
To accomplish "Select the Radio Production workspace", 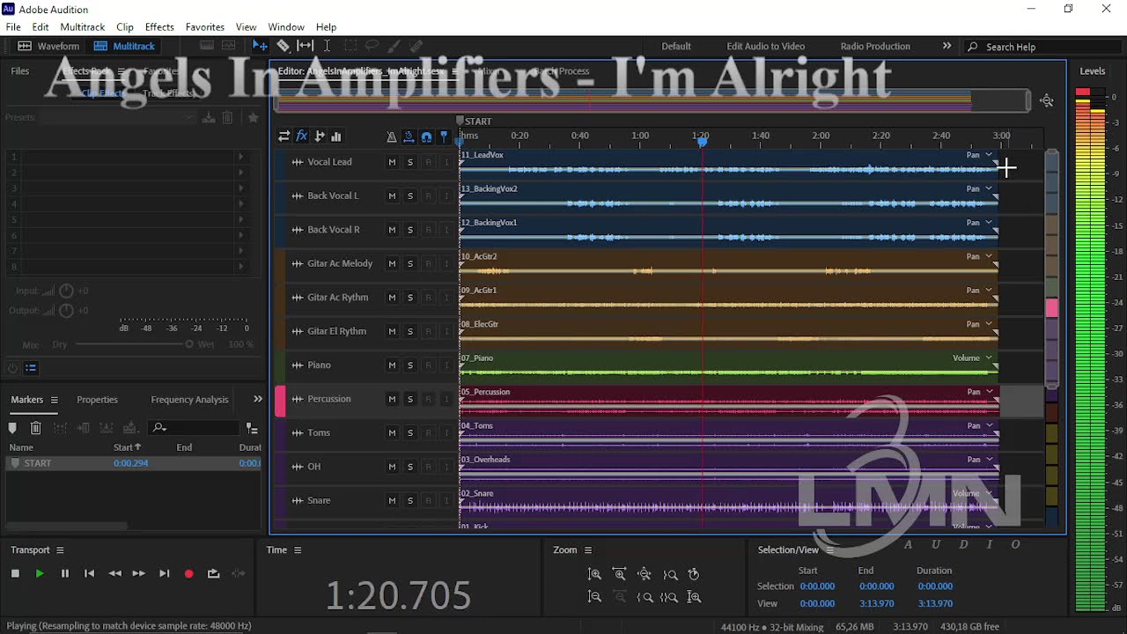I will (x=875, y=46).
